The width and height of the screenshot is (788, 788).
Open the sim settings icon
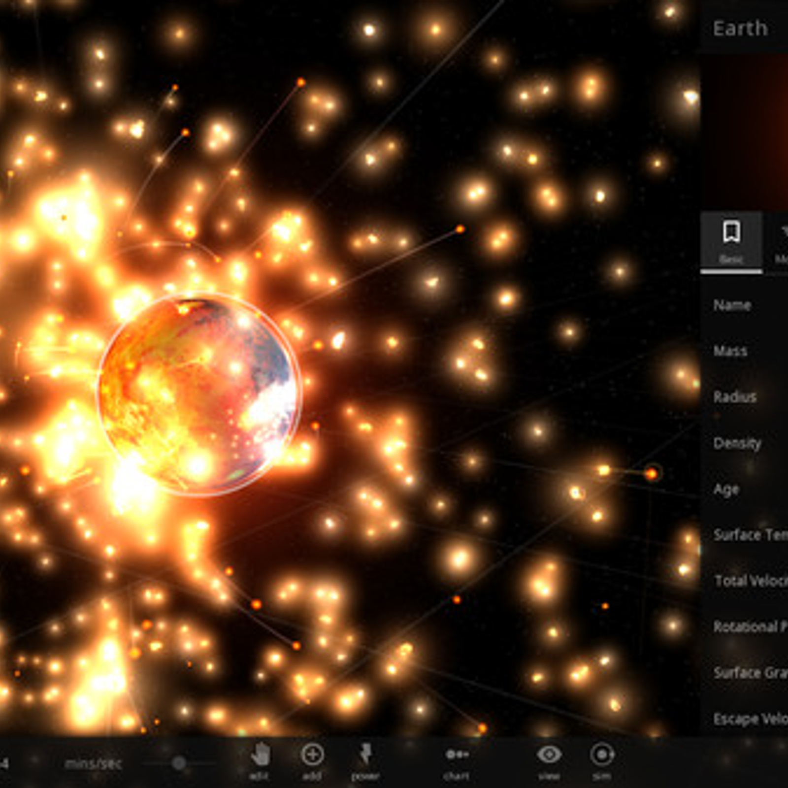point(602,761)
